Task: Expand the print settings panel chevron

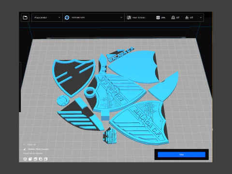Action: [201, 17]
